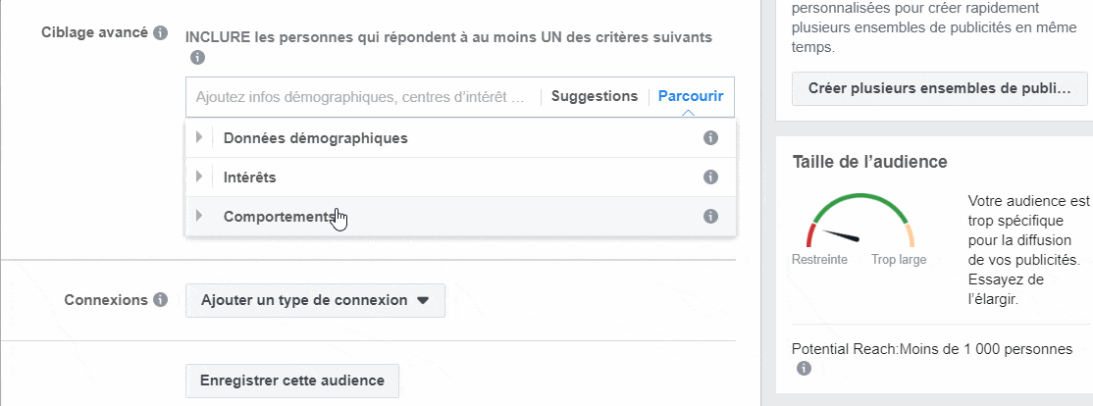Open Ajouter un type de connexion dropdown
This screenshot has height=406, width=1093.
[315, 301]
